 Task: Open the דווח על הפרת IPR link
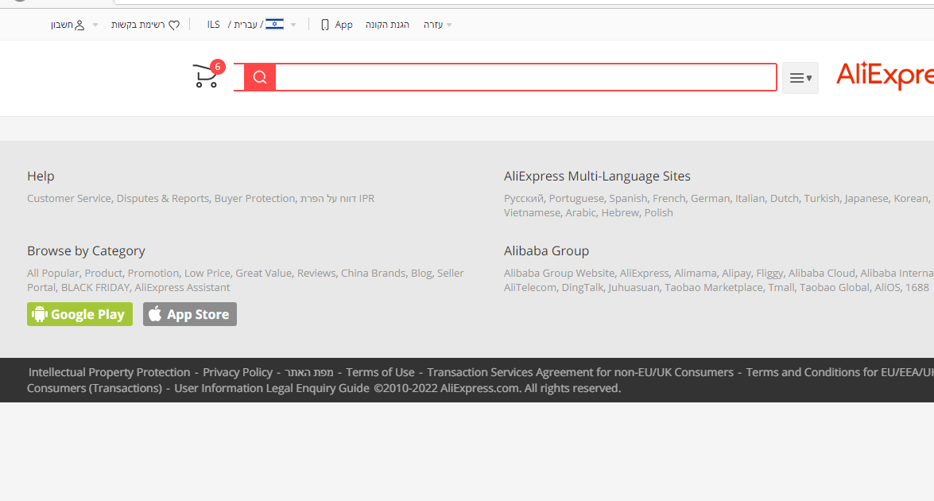click(337, 198)
